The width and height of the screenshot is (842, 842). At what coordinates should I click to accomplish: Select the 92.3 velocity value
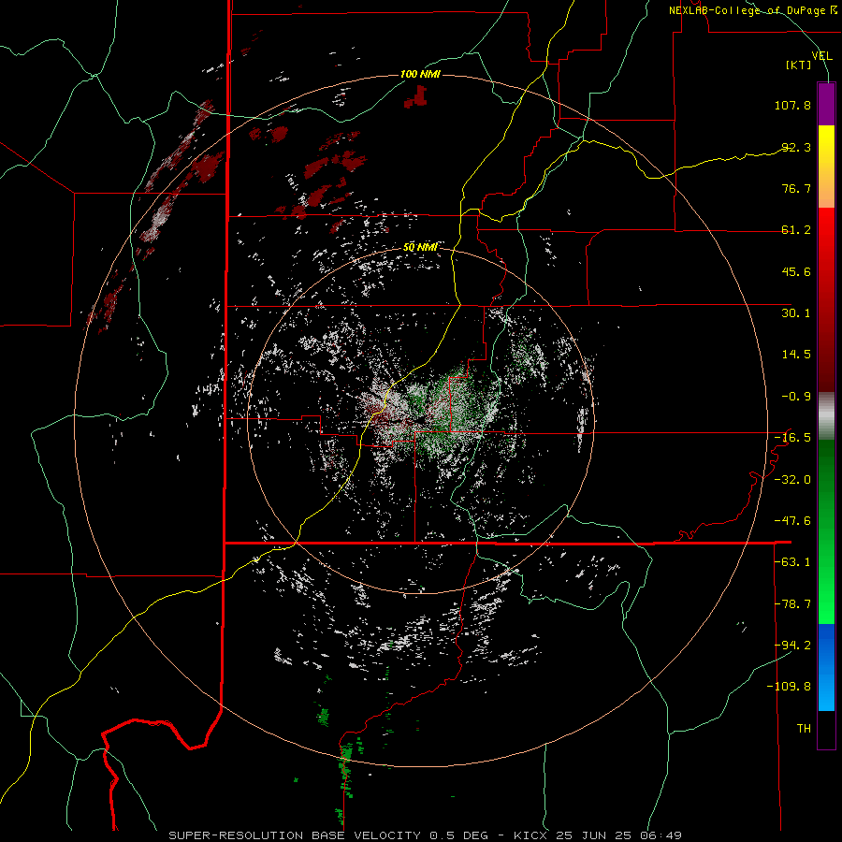(x=796, y=147)
